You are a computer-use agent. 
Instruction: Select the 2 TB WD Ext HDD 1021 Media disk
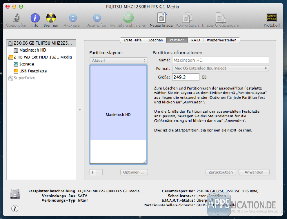41,57
